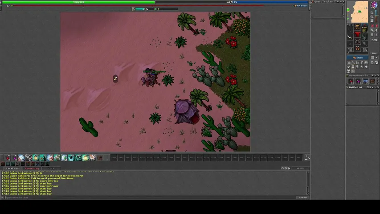Toggle the red E mode button

[x=376, y=26]
